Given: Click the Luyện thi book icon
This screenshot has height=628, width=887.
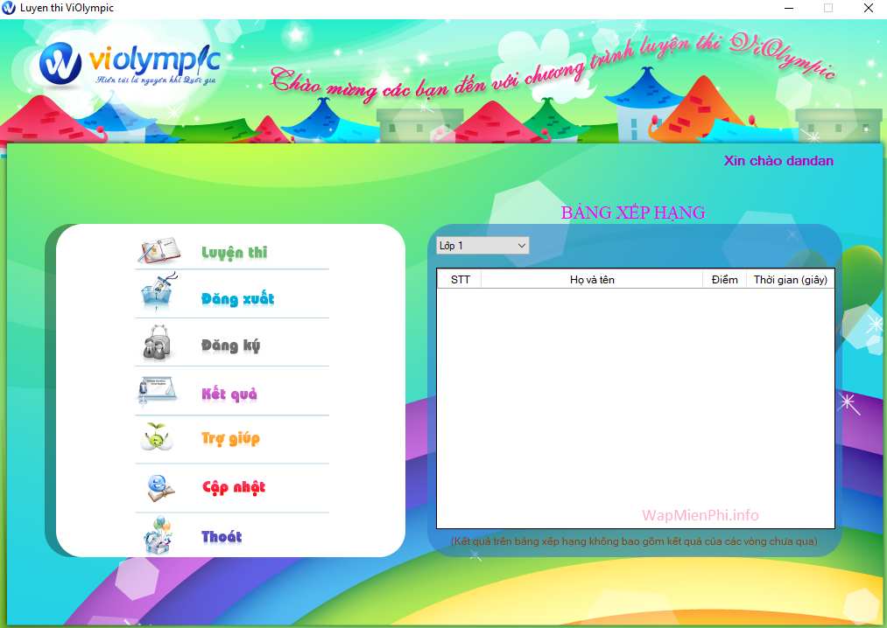Looking at the screenshot, I should click(159, 251).
